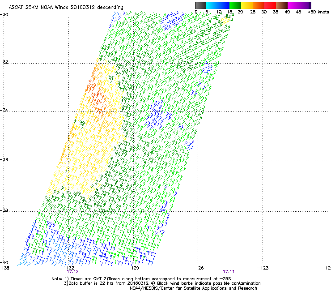Screen dimensions: 331x291
Task: Click the orange 25-30 knots legend segment
Action: pyautogui.click(x=259, y=5)
